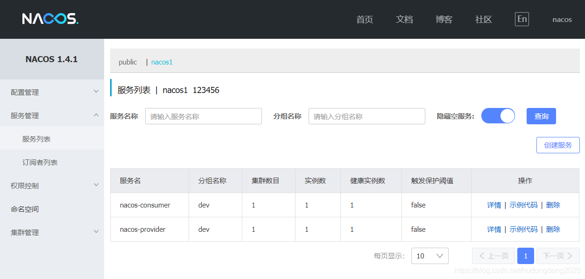Image resolution: width=585 pixels, height=279 pixels.
Task: Switch to the public namespace tab
Action: point(128,62)
